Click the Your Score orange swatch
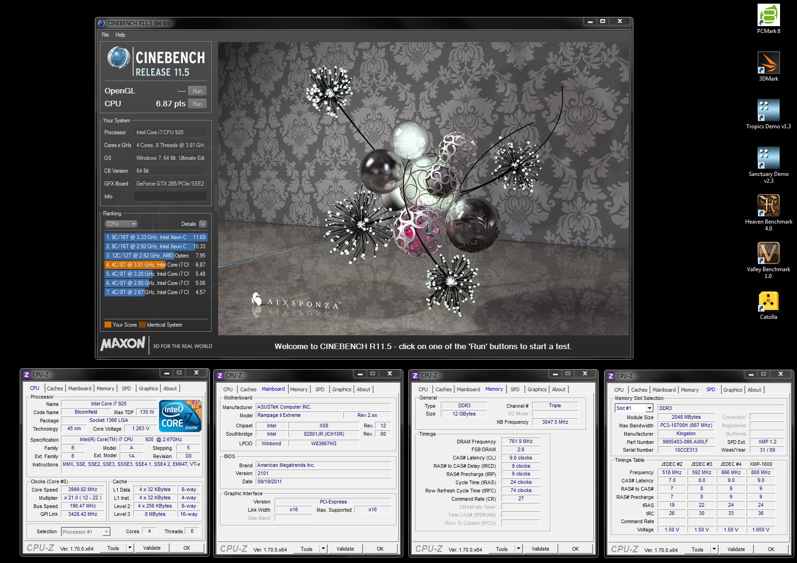The height and width of the screenshot is (563, 797). tap(108, 325)
